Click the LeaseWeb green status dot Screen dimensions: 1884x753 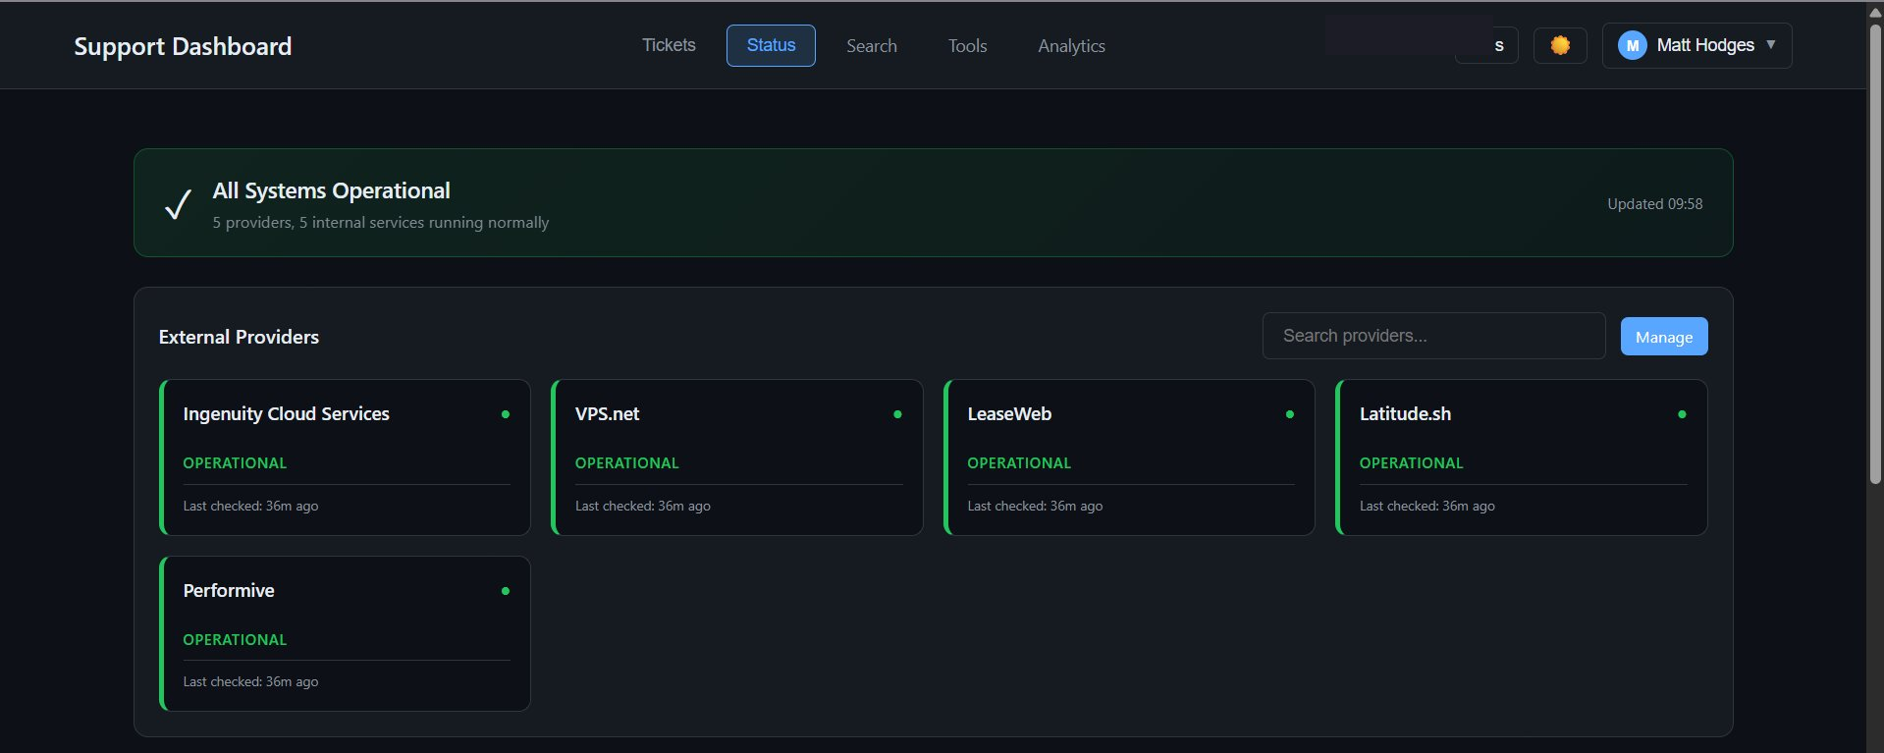pos(1290,414)
